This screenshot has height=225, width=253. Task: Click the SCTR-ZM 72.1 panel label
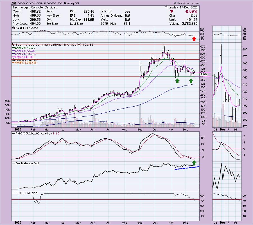[27, 193]
